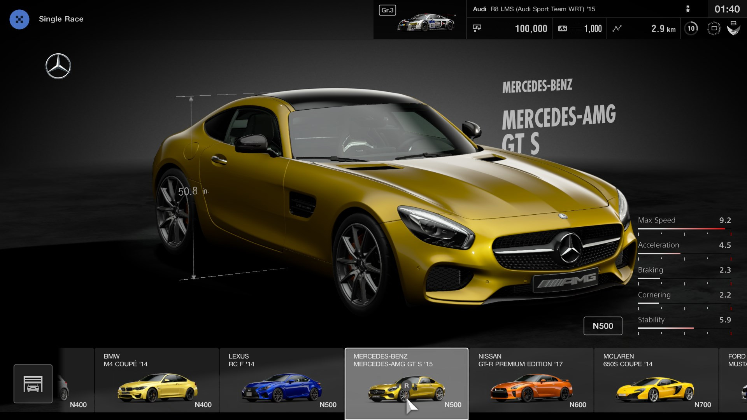Image resolution: width=747 pixels, height=420 pixels.
Task: Click the N500 performance class badge
Action: coord(603,326)
